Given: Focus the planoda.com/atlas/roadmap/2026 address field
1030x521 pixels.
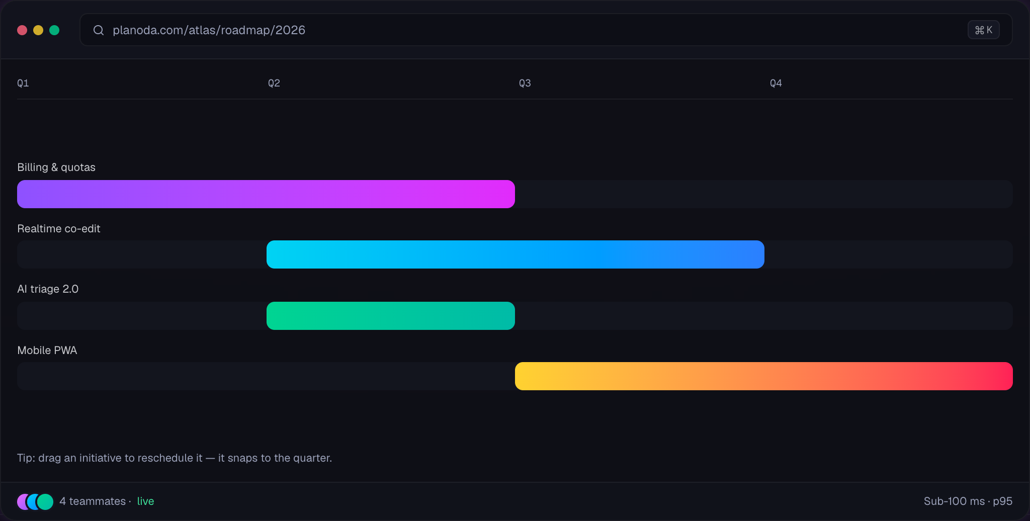Looking at the screenshot, I should [546, 30].
